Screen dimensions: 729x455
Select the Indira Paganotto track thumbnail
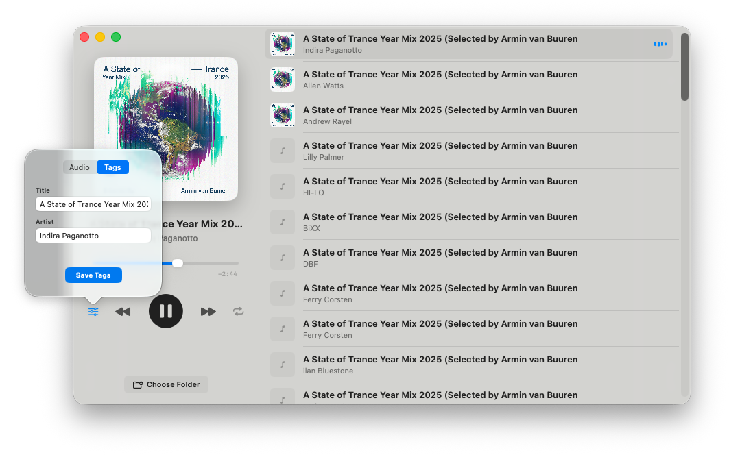(x=283, y=44)
